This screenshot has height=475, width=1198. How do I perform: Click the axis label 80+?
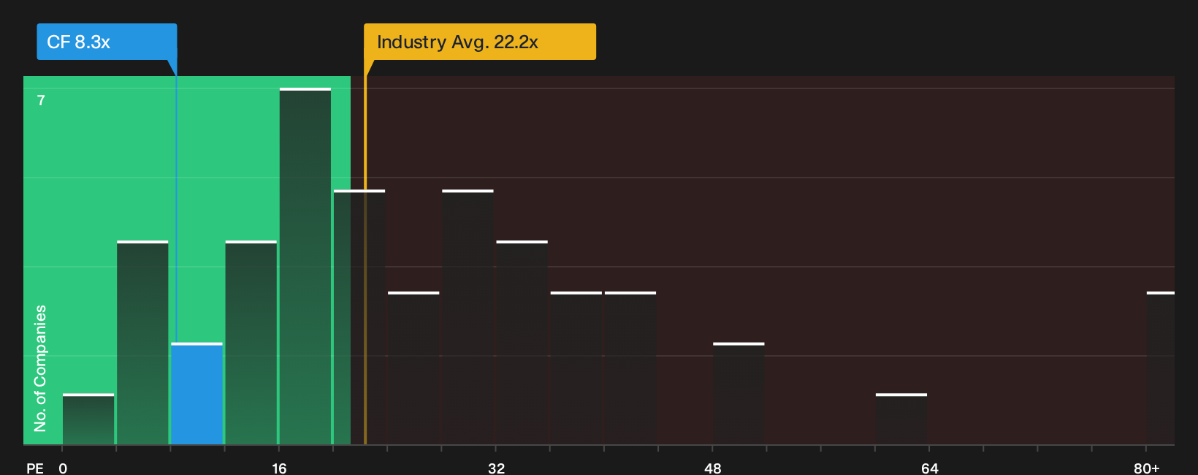click(1146, 468)
